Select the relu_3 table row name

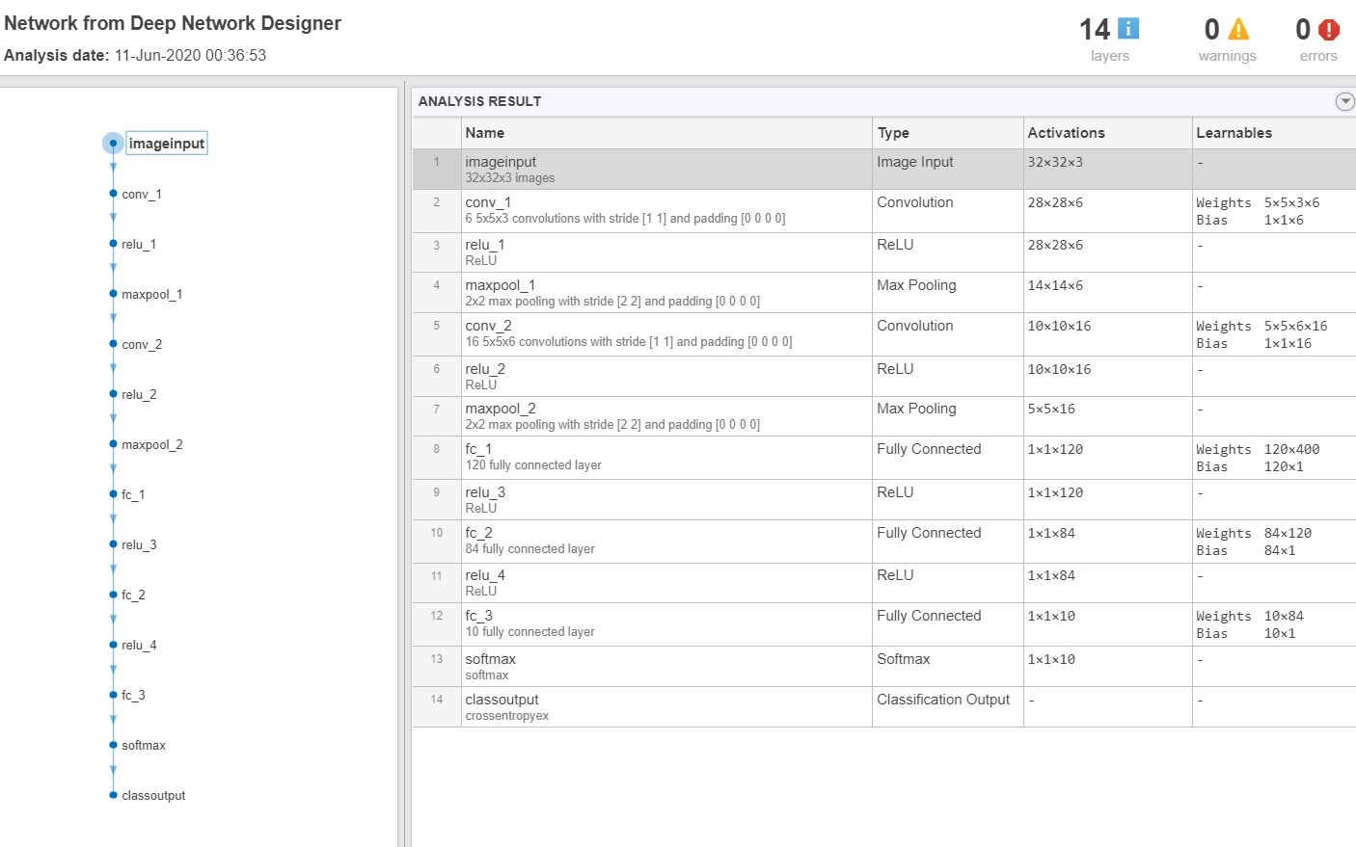click(x=485, y=492)
